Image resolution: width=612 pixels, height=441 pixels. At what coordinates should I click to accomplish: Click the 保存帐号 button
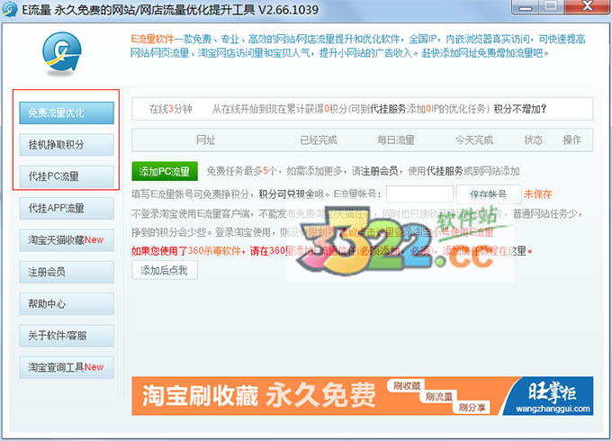pyautogui.click(x=489, y=194)
